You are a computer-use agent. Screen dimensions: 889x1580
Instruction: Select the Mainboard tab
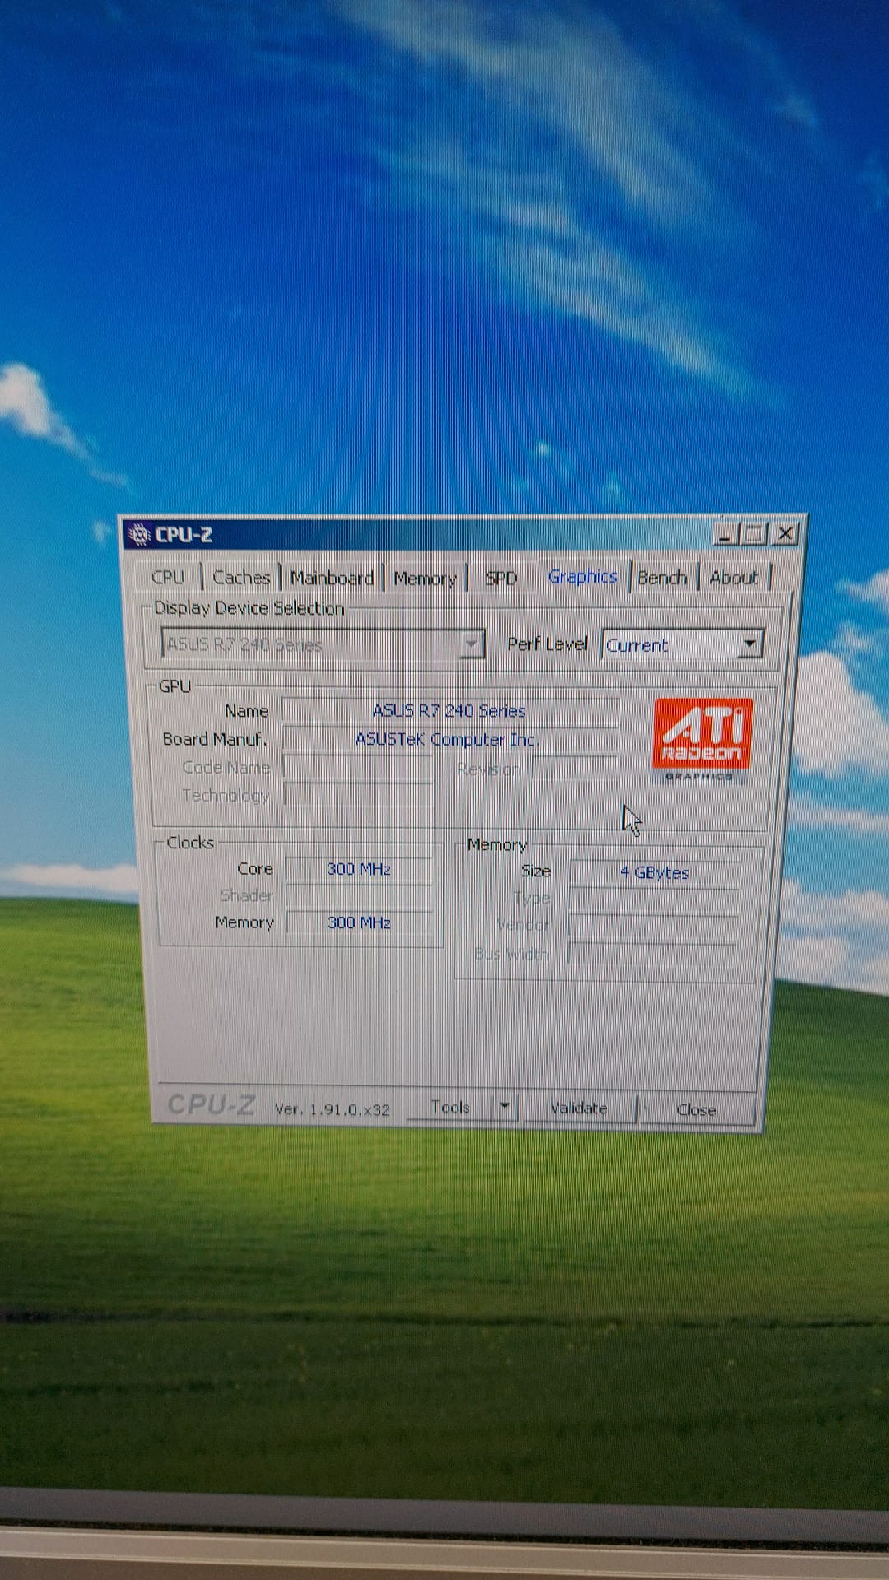coord(332,578)
